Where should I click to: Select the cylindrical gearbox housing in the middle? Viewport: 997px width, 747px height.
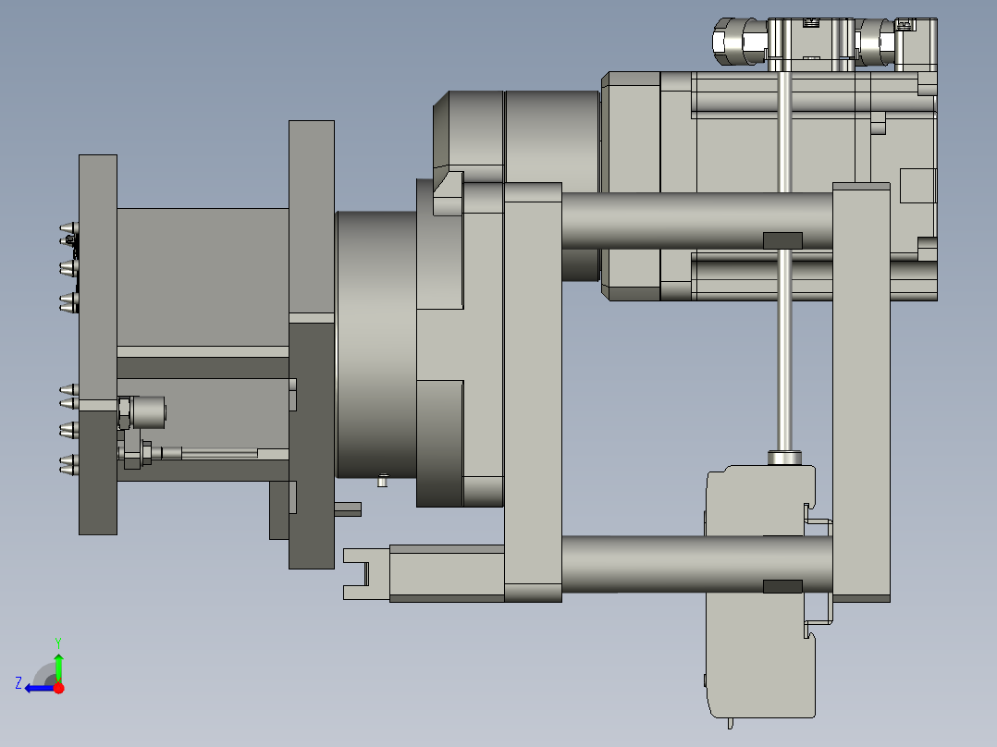tap(376, 345)
